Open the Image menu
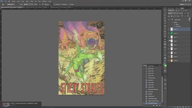 click(13, 1)
